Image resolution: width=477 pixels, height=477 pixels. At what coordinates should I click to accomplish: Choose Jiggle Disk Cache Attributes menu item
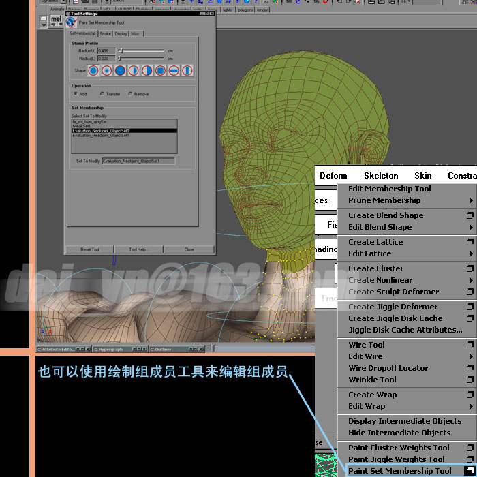click(405, 330)
